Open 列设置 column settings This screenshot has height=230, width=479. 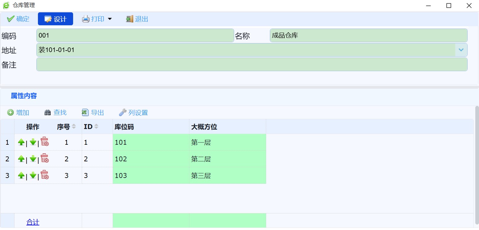point(134,113)
